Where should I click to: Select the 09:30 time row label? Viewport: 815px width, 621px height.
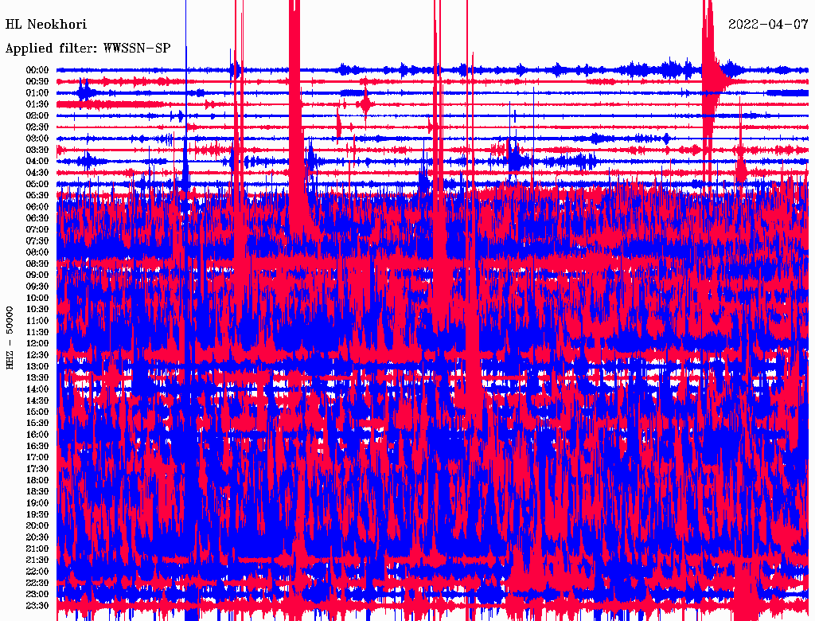(37, 287)
